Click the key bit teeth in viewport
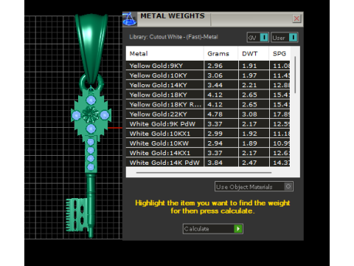The height and width of the screenshot is (266, 354). click(x=76, y=215)
